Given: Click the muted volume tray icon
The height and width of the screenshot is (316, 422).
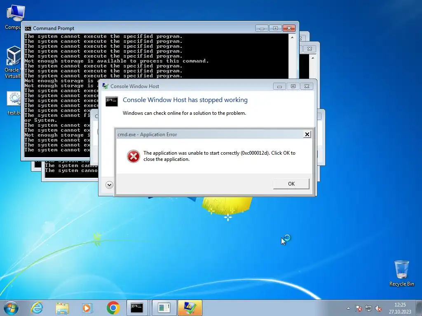Looking at the screenshot, I should pos(378,308).
